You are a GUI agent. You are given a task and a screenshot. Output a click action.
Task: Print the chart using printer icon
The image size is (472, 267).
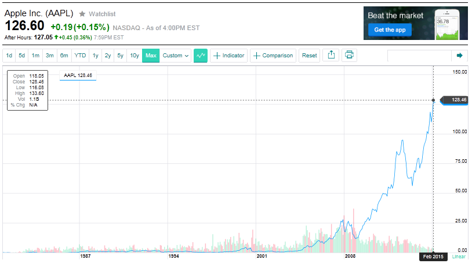pos(349,56)
